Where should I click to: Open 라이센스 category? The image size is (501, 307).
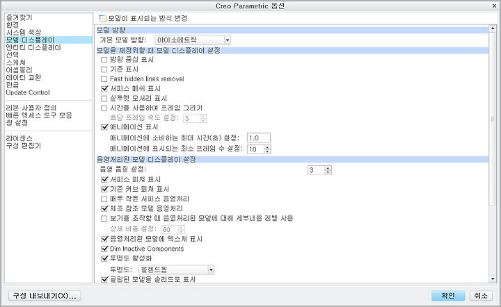pos(19,138)
